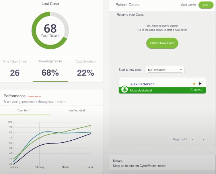Open the My Favourites dropdown
Screen dimensions: 216x174
(165, 70)
